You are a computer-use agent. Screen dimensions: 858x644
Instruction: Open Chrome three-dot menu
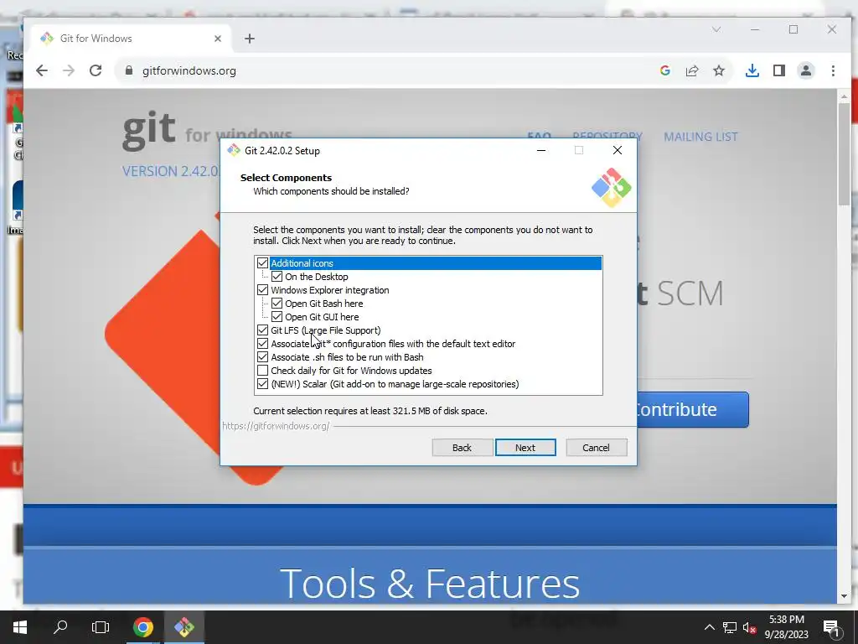833,70
